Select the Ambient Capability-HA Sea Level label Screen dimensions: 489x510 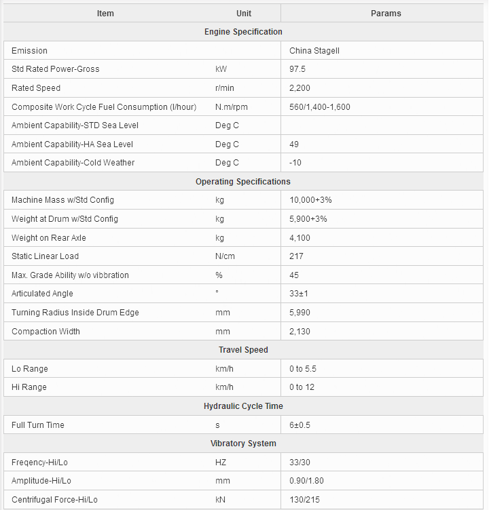pyautogui.click(x=72, y=144)
